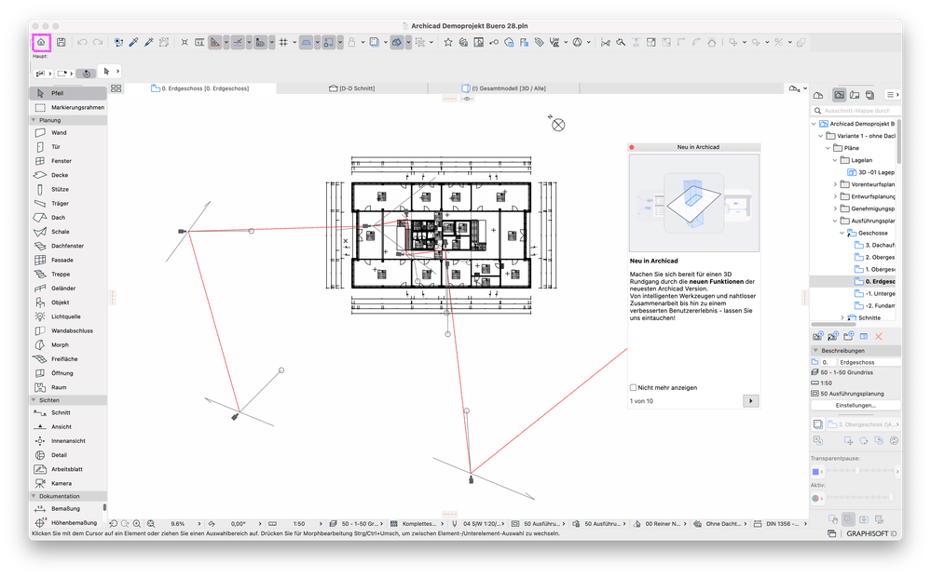
Task: Select the Markierungsrahmen tool
Action: tap(68, 107)
